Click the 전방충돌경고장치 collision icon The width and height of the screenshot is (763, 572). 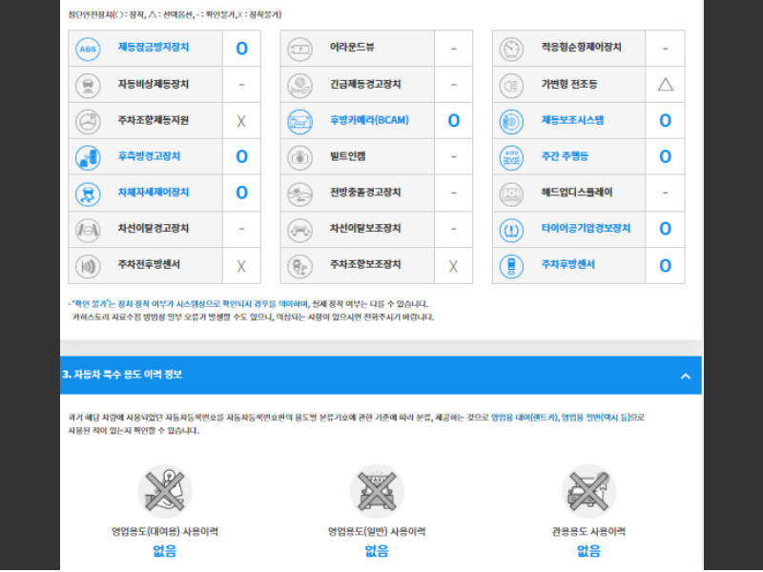click(x=299, y=194)
